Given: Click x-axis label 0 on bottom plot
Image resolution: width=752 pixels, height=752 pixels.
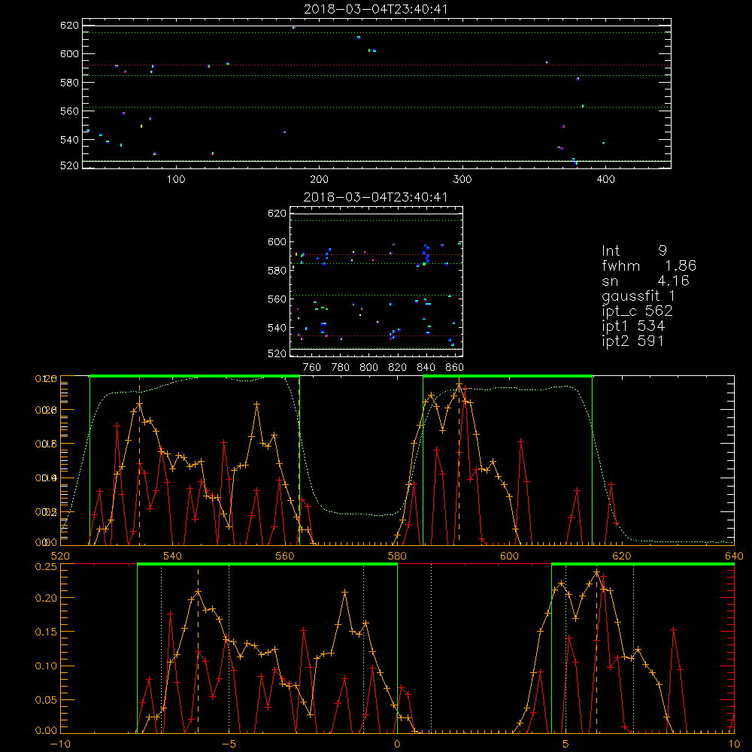Looking at the screenshot, I should coord(397,744).
